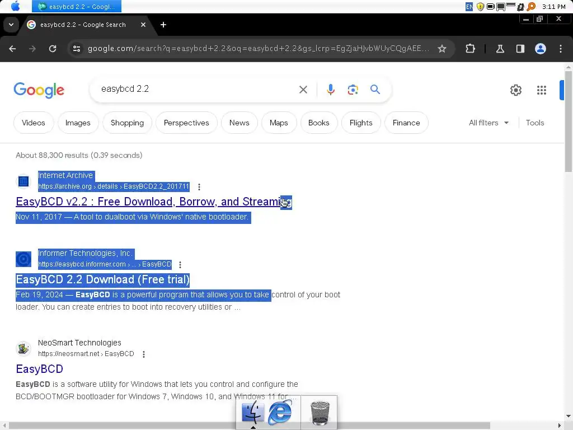
Task: Click the vertical scrollbar thumb
Action: [569, 121]
